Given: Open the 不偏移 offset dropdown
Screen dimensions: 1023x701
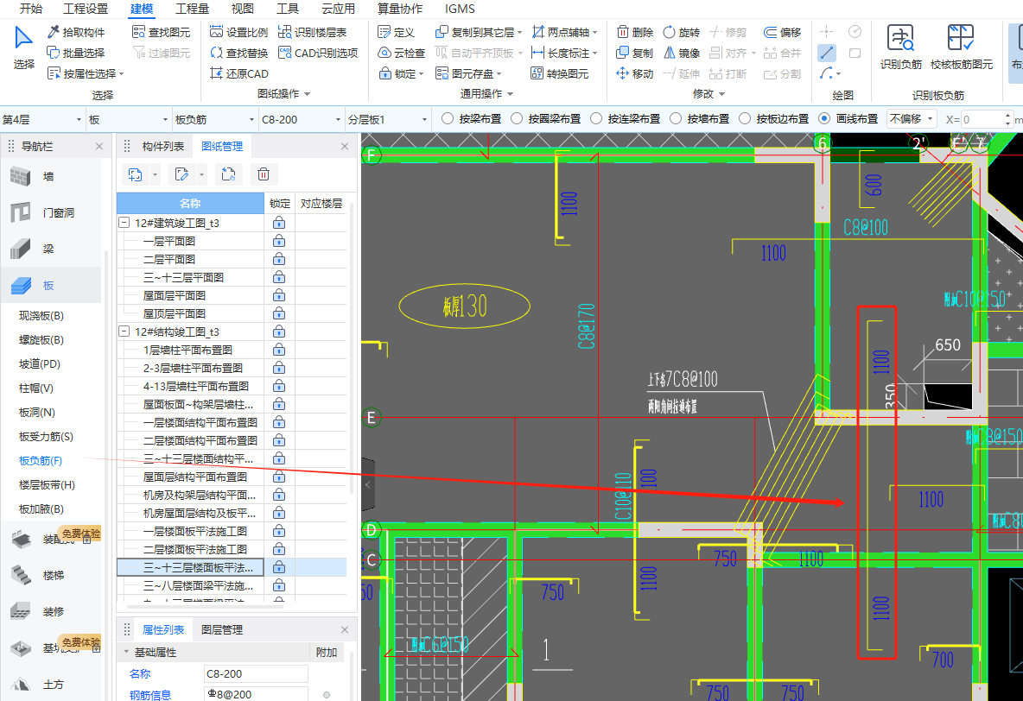Looking at the screenshot, I should coord(912,118).
